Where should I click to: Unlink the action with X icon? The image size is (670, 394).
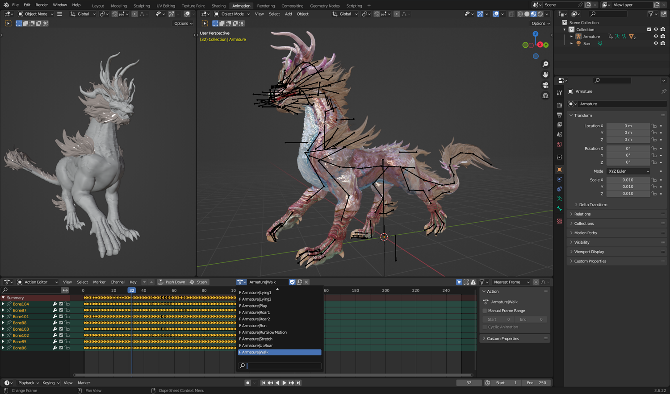306,282
